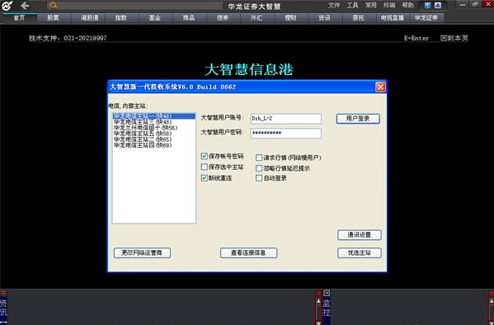Enable 自动登录 checkbox

(259, 178)
